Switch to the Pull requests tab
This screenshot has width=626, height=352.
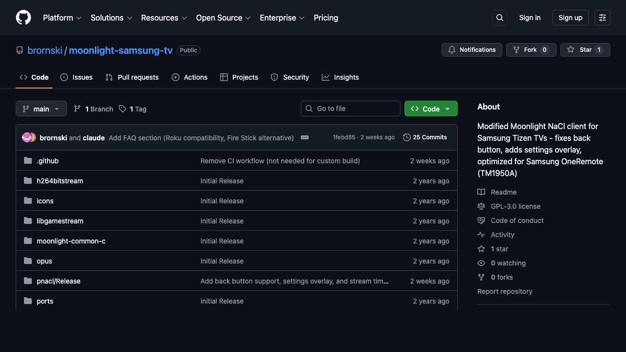pos(132,77)
